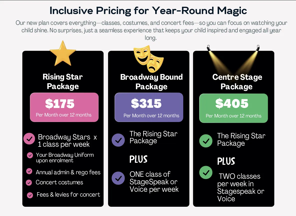Click checkmark next to Annual admin & rego fees
The image size is (296, 216).
click(29, 171)
